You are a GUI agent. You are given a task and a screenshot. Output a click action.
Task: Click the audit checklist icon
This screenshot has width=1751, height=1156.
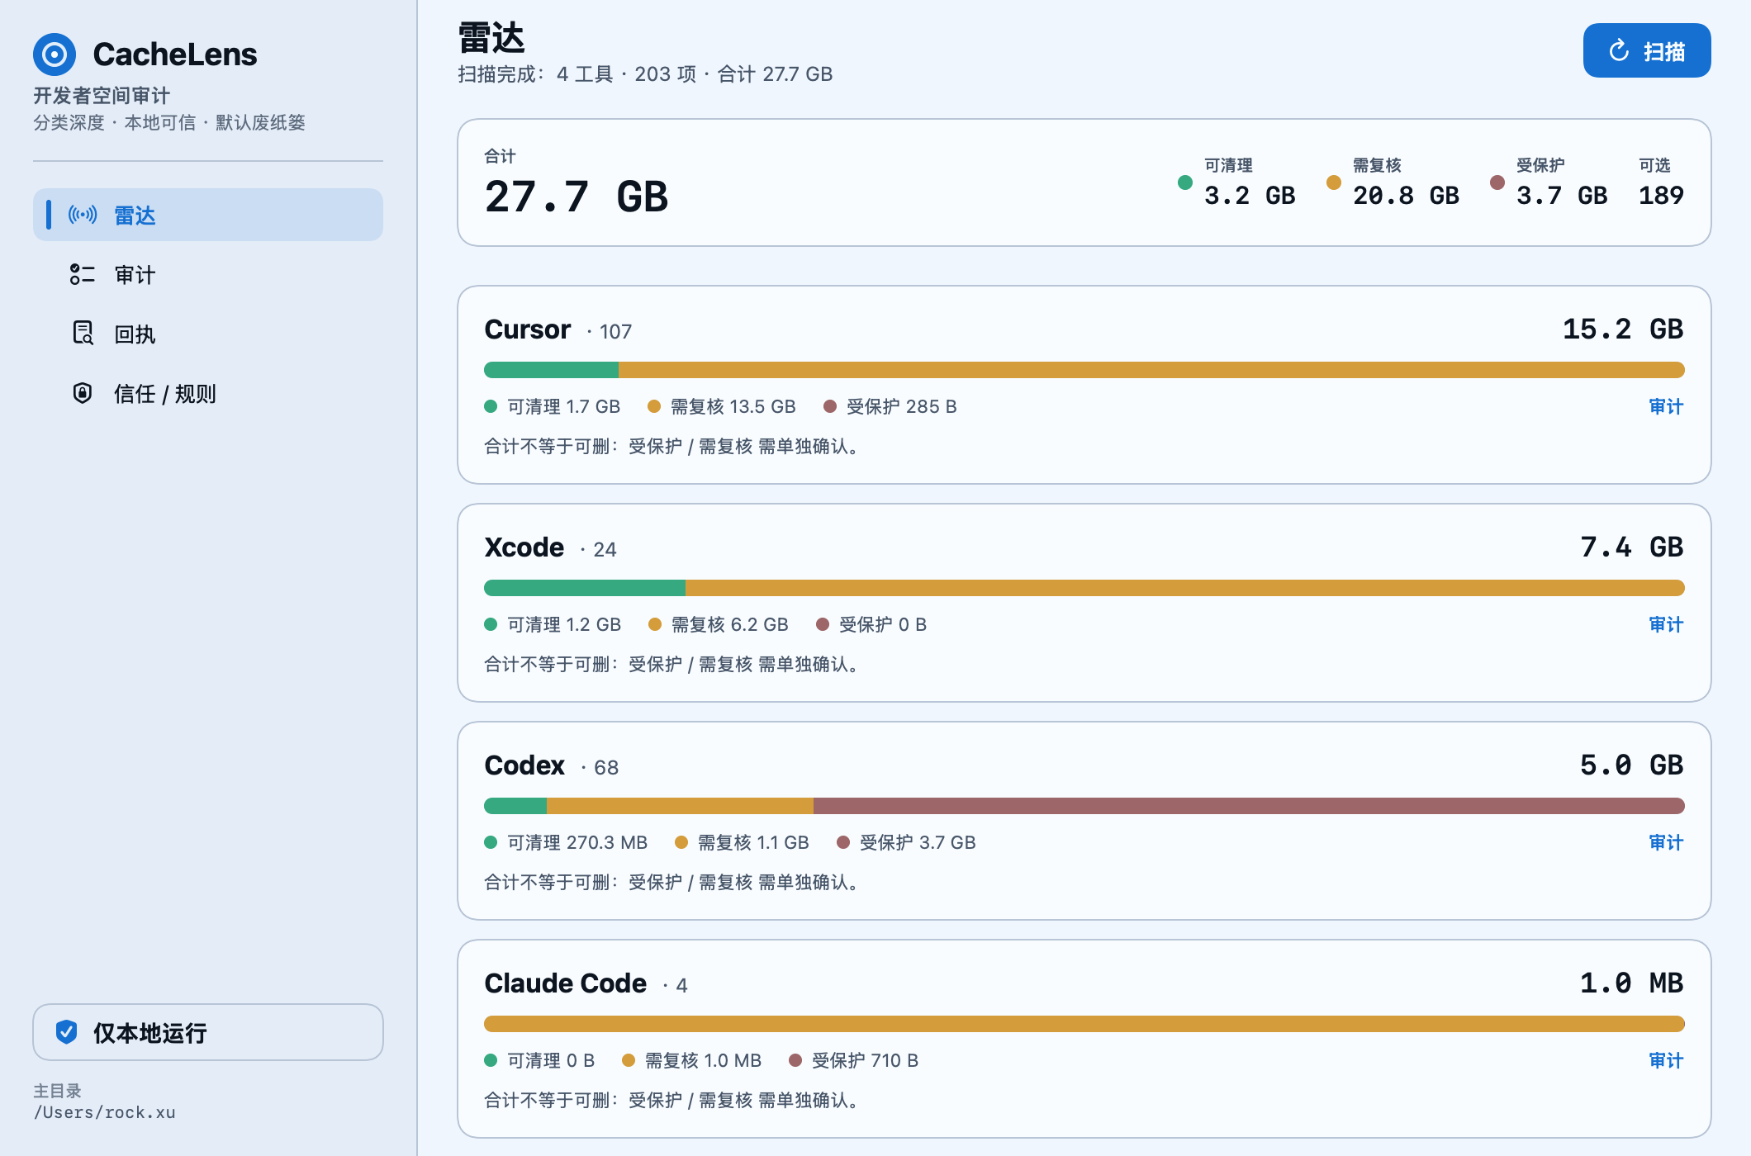coord(83,275)
